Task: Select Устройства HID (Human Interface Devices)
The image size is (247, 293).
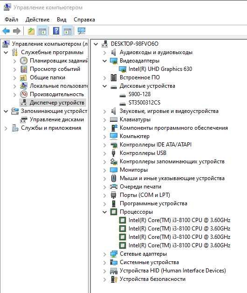Action: click(x=173, y=271)
